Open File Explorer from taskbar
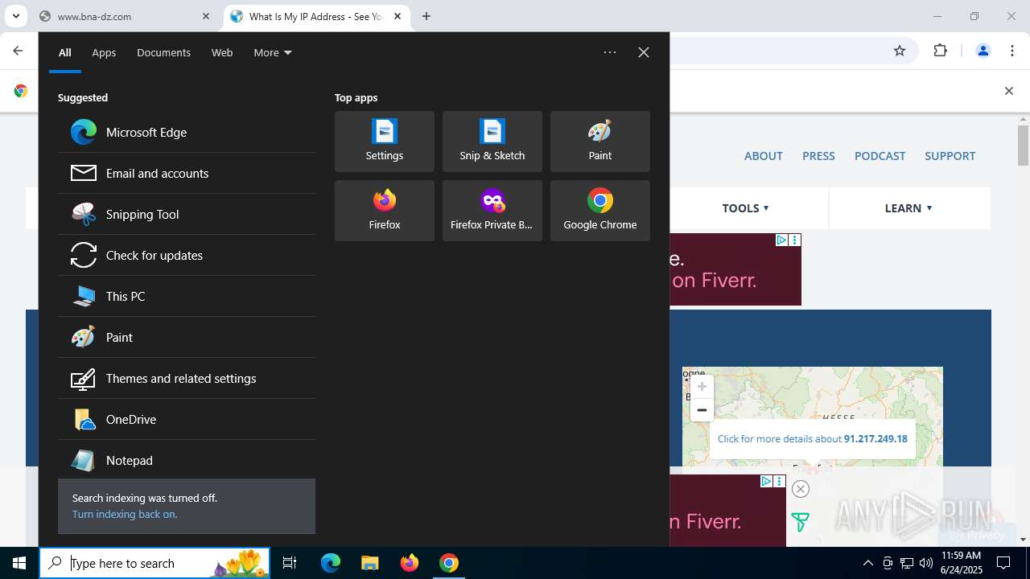The width and height of the screenshot is (1030, 579). [369, 563]
